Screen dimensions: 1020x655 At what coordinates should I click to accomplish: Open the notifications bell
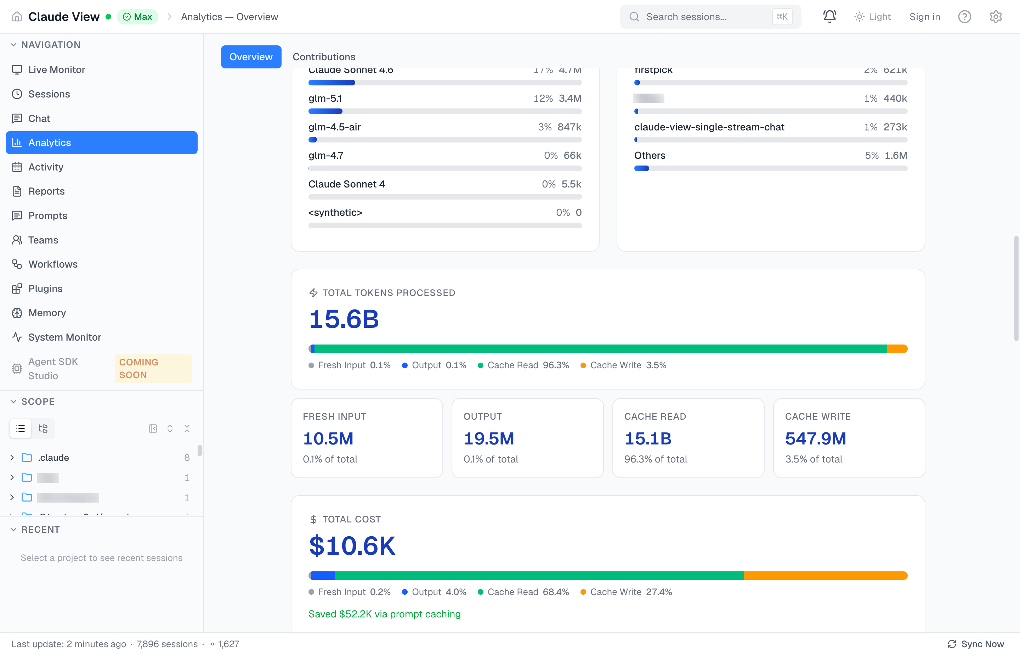click(x=829, y=17)
